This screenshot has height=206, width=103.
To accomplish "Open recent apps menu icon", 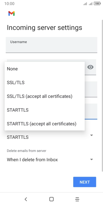I will tap(77, 199).
